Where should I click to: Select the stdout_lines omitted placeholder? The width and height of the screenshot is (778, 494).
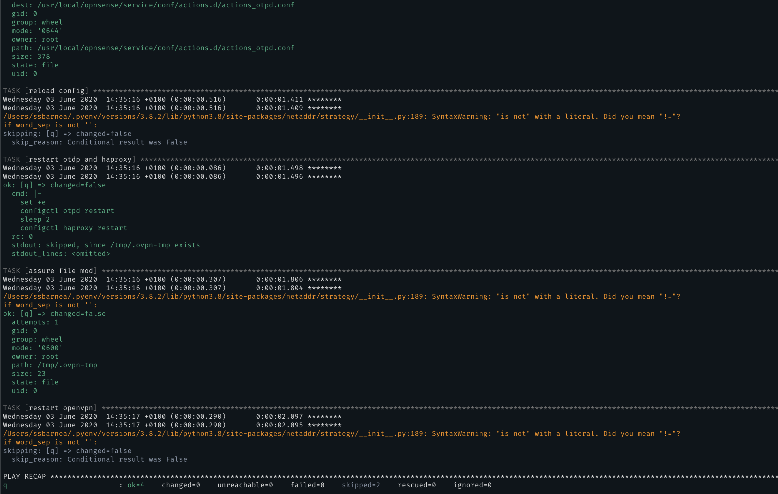tap(61, 254)
